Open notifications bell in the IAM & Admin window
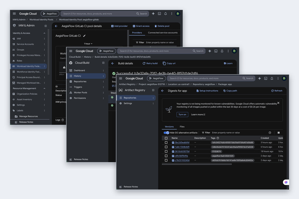The image size is (299, 199). (165, 13)
